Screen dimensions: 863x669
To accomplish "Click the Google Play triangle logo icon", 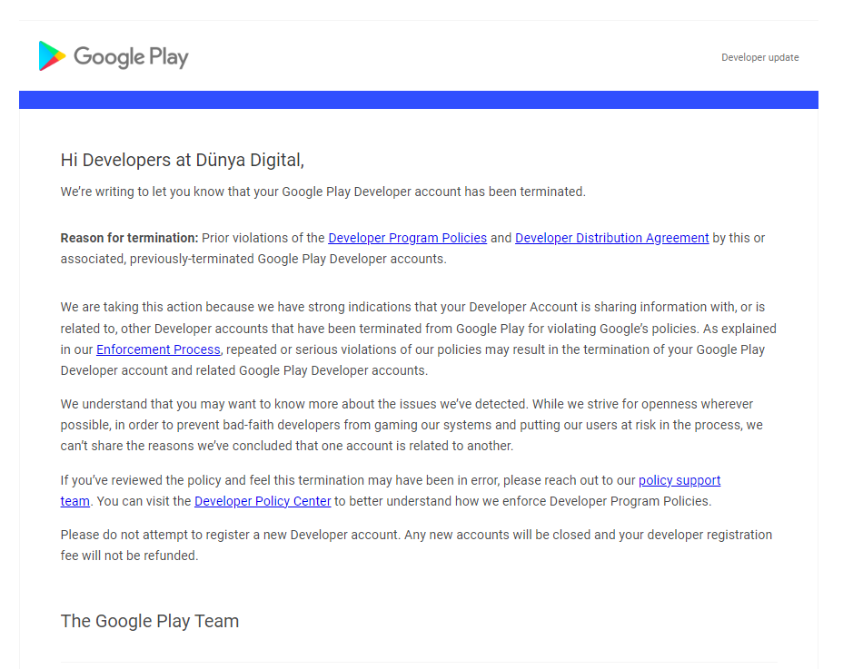I will pyautogui.click(x=53, y=55).
